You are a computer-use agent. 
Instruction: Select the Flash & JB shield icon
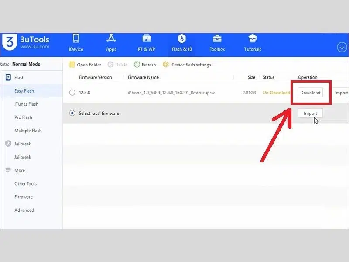point(182,39)
